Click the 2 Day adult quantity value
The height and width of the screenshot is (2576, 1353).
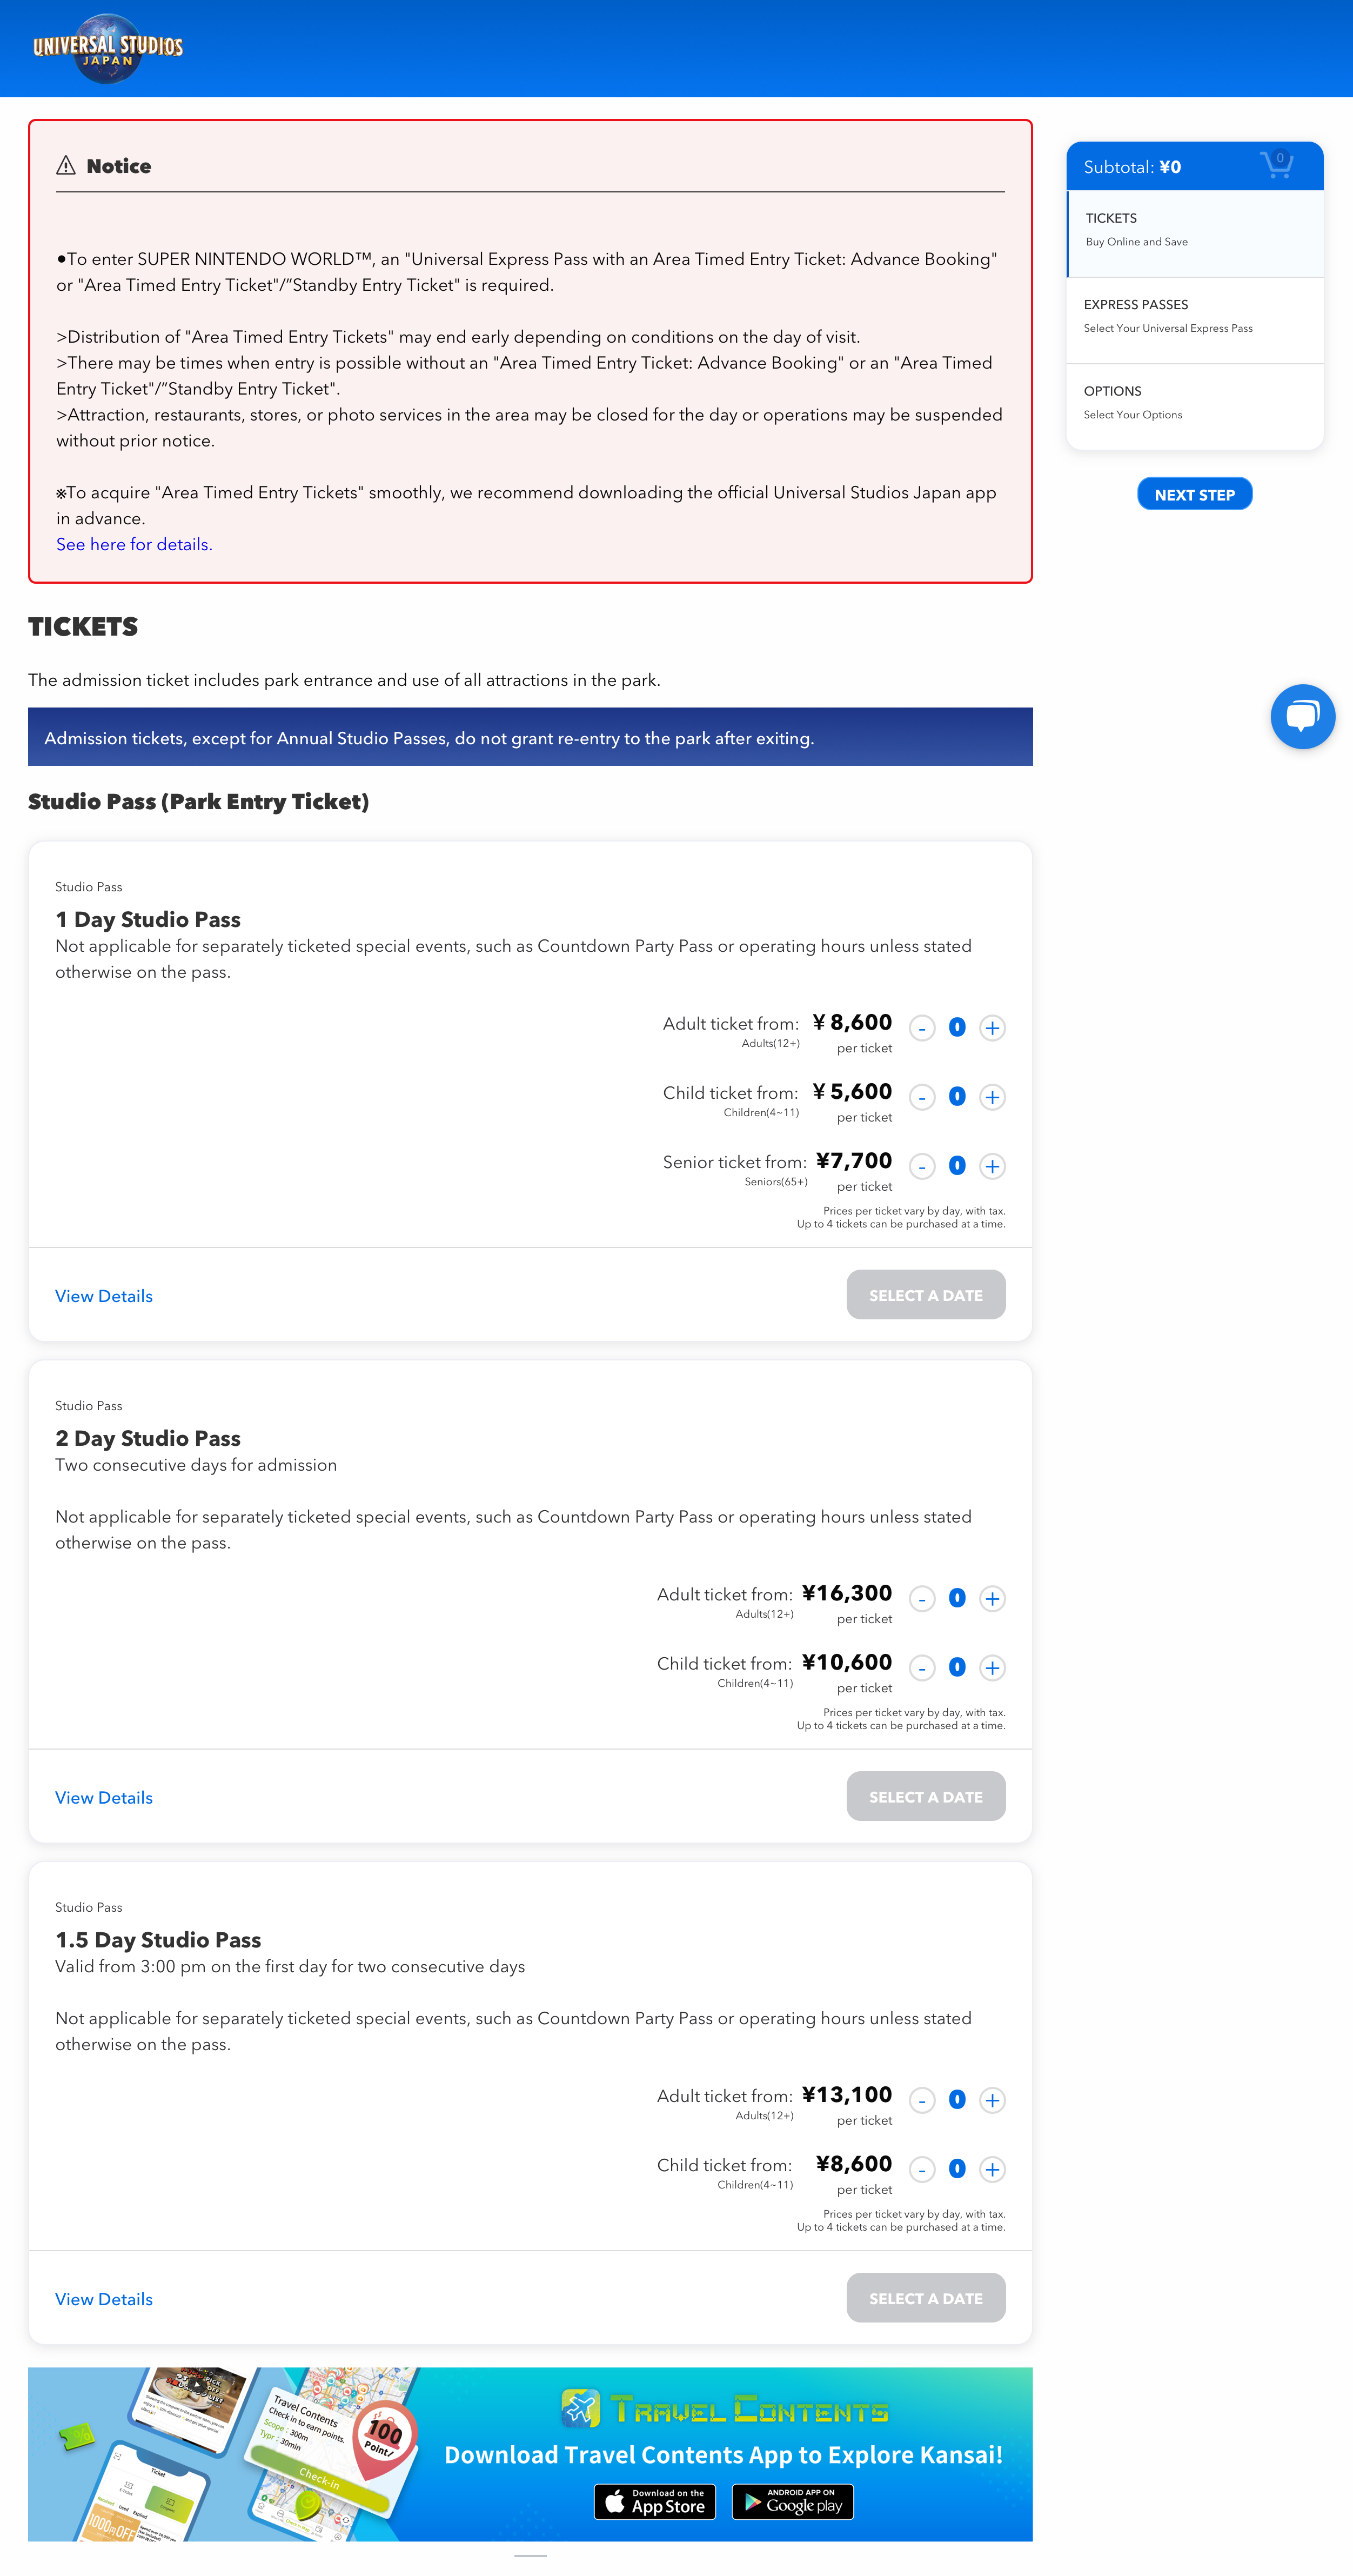click(957, 1598)
